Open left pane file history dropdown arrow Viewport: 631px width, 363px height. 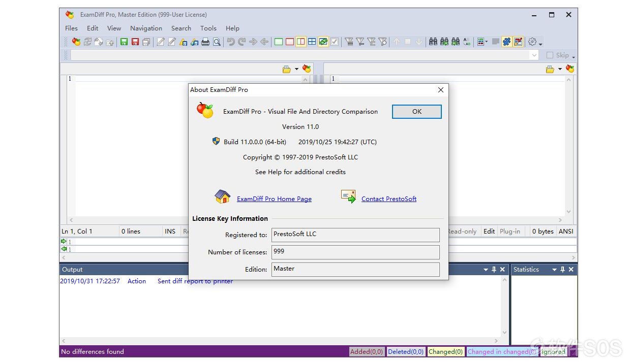click(x=296, y=69)
